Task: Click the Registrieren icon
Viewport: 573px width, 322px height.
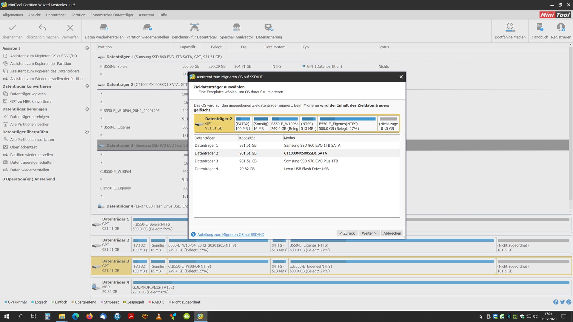Action: (x=561, y=28)
